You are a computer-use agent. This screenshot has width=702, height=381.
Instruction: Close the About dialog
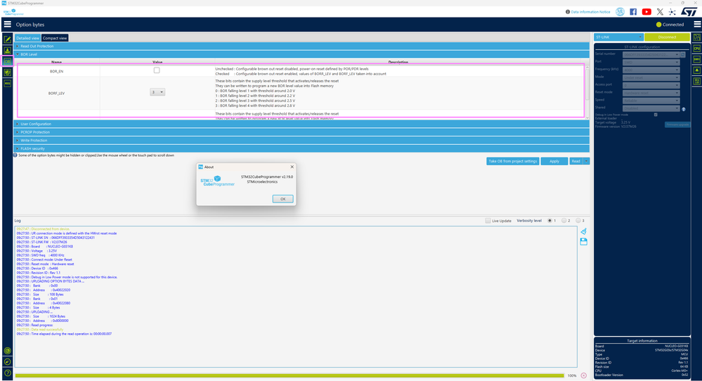click(292, 167)
